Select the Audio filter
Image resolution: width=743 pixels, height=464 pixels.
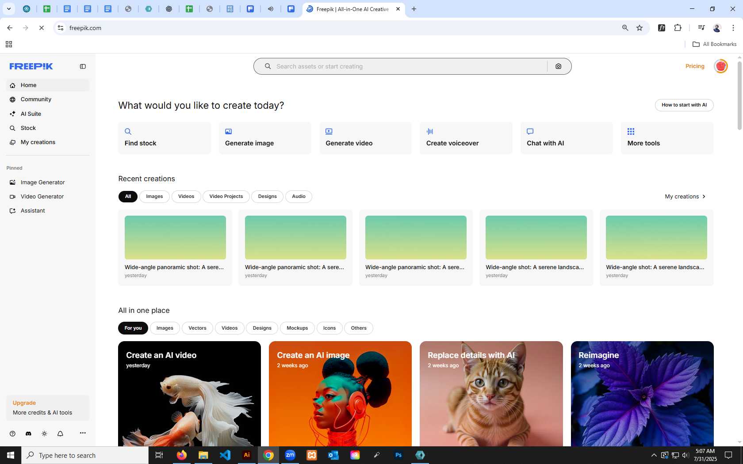pyautogui.click(x=299, y=197)
